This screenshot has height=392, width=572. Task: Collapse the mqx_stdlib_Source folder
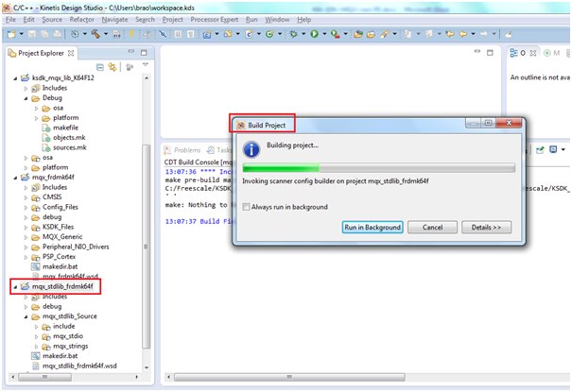point(26,317)
